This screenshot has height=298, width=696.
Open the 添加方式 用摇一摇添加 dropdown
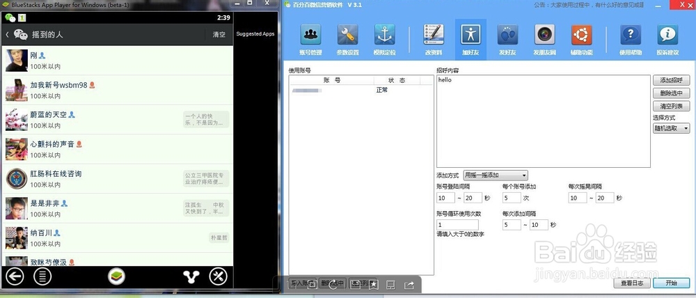496,175
